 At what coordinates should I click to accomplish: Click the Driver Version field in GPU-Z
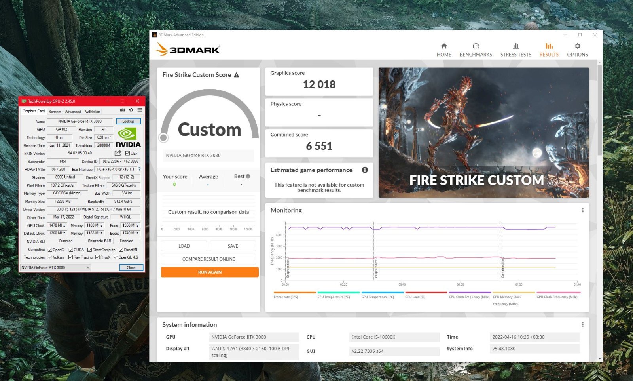(x=94, y=209)
